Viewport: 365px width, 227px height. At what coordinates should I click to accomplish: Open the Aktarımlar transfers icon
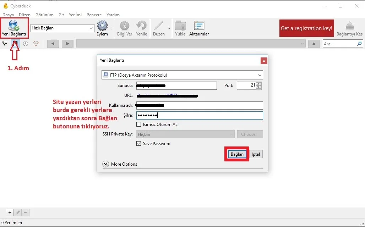point(199,26)
